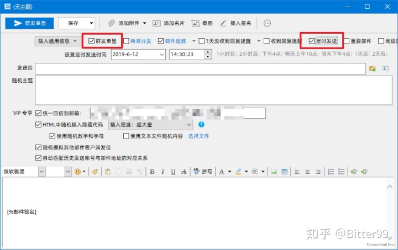The width and height of the screenshot is (398, 250).
Task: Click the paste clipboard icon
Action: coord(108,172)
